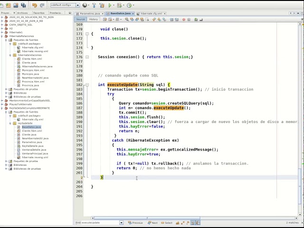Click Select button in find bar

point(167,223)
